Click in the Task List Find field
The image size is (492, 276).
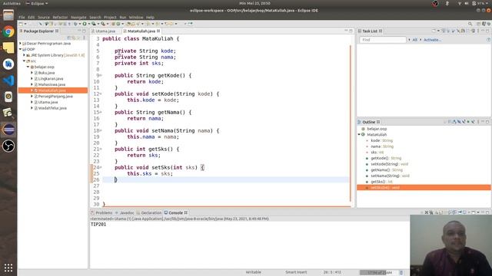tap(383, 40)
